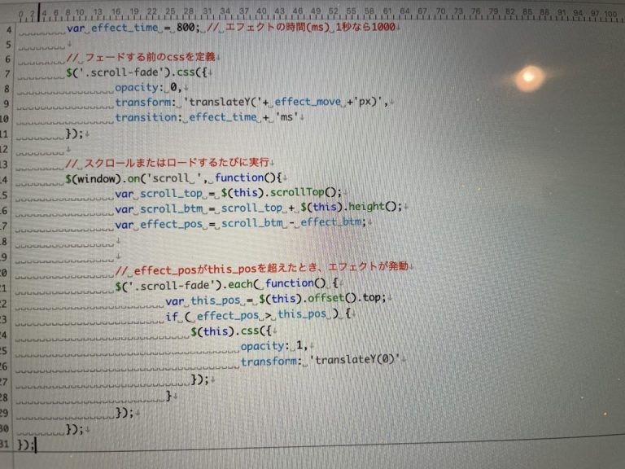Click line number 9 in the gutter

click(7, 103)
